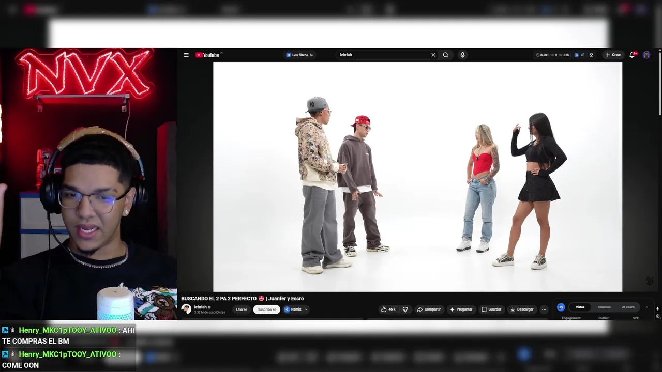Click the video title BUSCANDO EL 2 PA 2 PERFECTO

pos(242,299)
